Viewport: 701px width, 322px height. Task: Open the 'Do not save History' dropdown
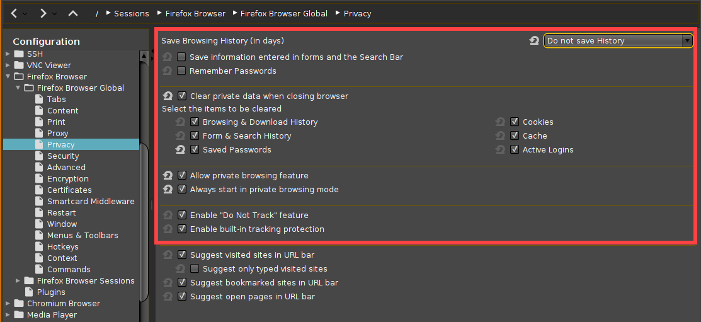(x=618, y=41)
